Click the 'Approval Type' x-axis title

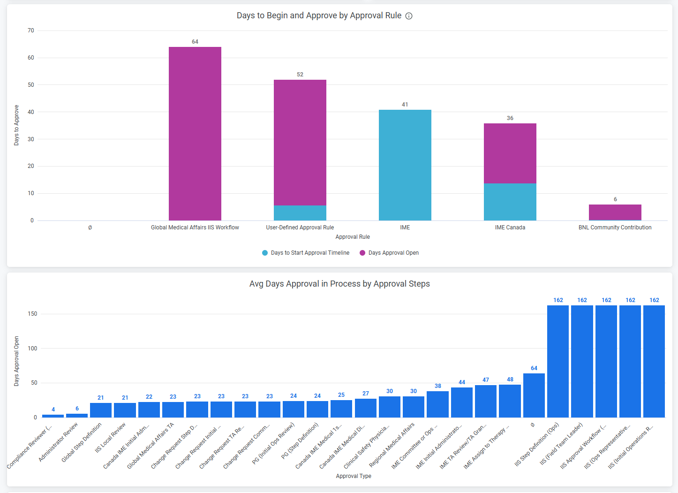pos(354,476)
